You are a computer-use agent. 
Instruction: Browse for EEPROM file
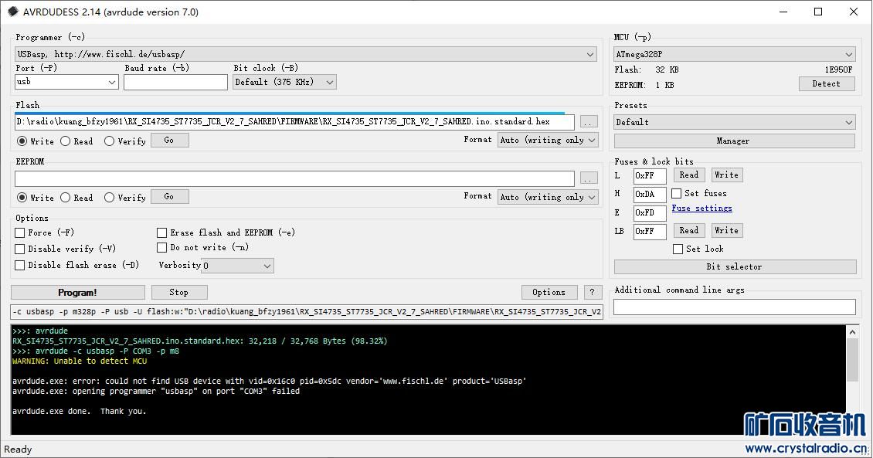point(589,178)
